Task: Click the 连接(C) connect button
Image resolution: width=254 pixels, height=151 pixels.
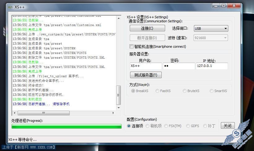Action: (147, 28)
